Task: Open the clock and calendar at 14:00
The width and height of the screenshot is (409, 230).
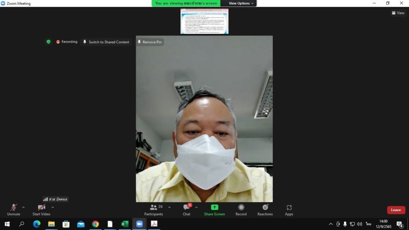Action: [383, 224]
